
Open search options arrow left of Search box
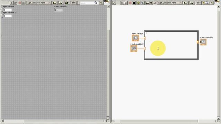[x=78, y=3]
